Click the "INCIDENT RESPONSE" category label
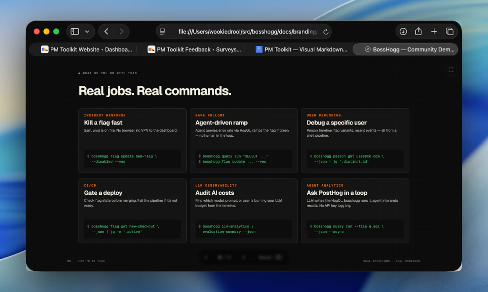This screenshot has height=292, width=488. [x=105, y=115]
